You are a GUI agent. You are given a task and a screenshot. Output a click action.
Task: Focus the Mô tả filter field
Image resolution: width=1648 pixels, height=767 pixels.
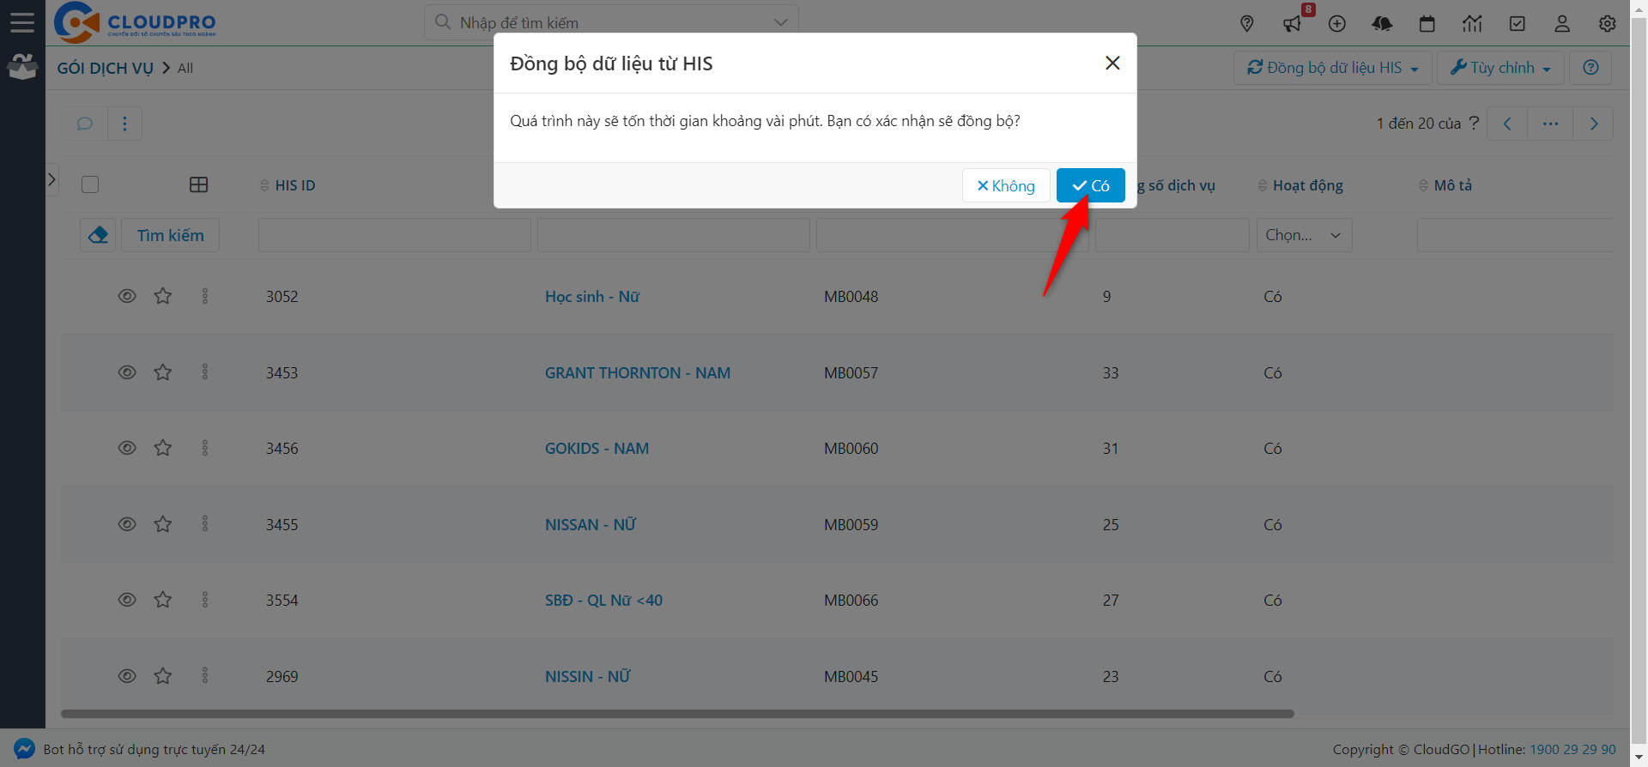click(1516, 235)
